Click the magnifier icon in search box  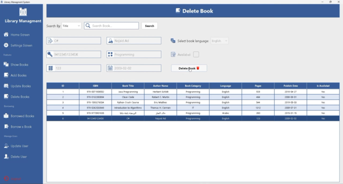pyautogui.click(x=88, y=26)
